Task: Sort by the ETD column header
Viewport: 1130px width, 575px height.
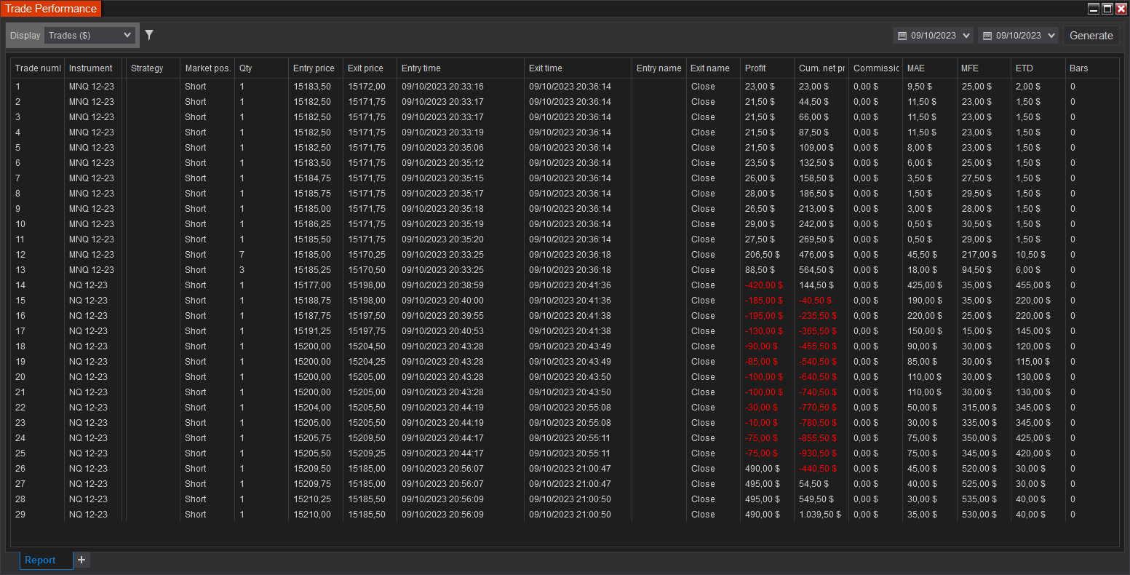Action: click(x=1038, y=68)
